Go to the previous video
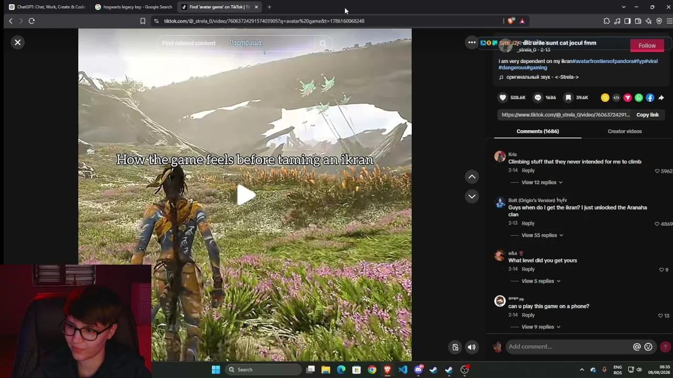 point(472,177)
